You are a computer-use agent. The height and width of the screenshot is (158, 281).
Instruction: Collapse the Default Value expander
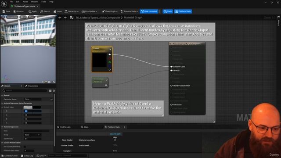[x=2, y=107]
